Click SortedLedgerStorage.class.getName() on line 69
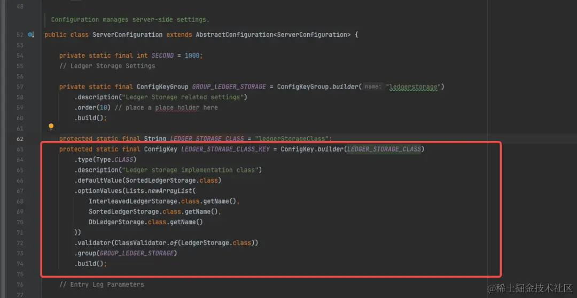The image size is (577, 298). click(x=153, y=211)
